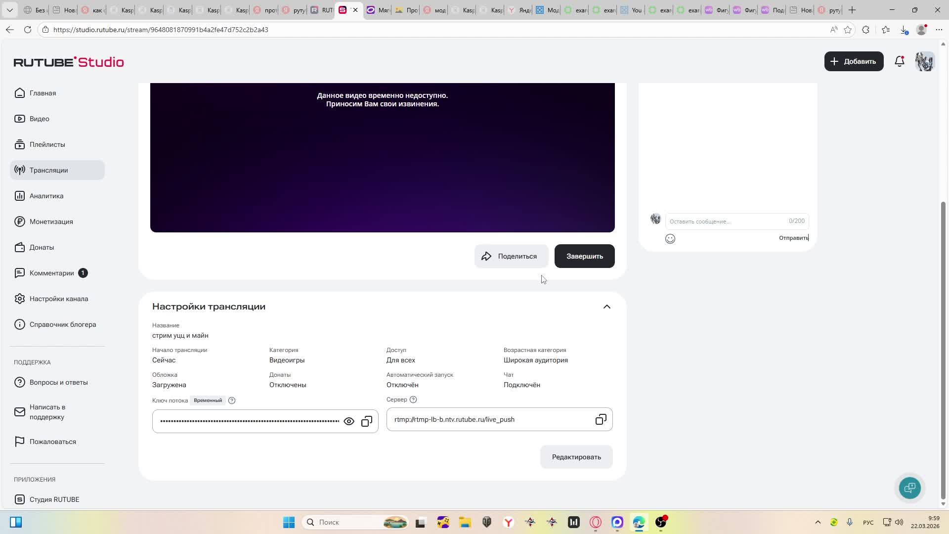Click the user avatar in the header
The width and height of the screenshot is (949, 534).
924,61
